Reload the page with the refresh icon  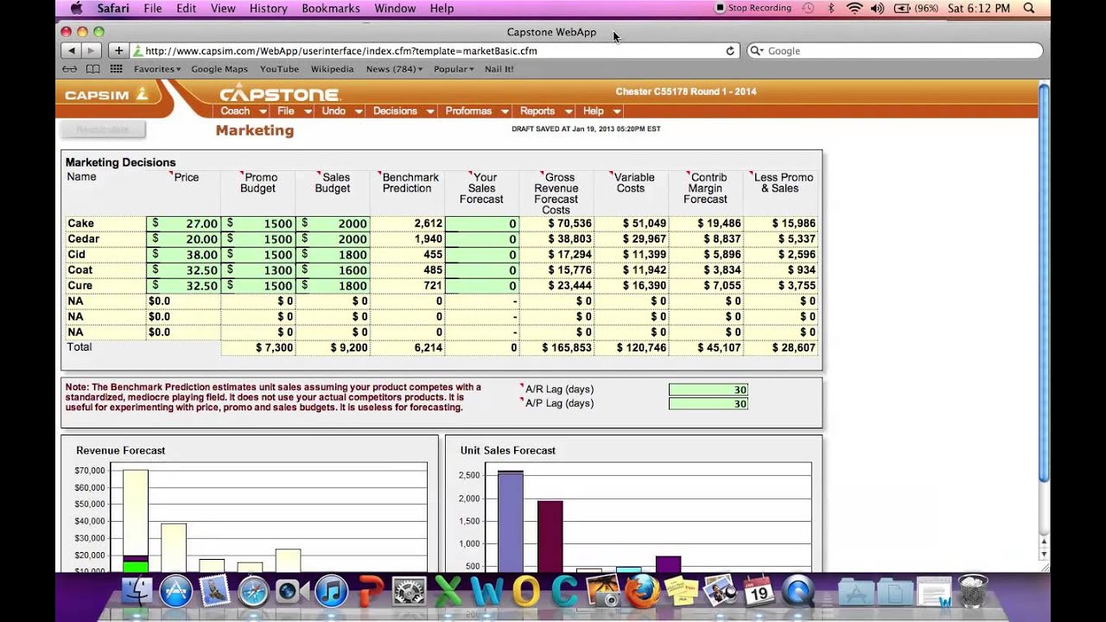(x=730, y=51)
